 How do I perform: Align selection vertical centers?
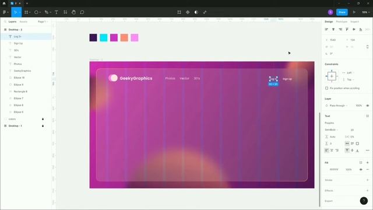(354, 29)
